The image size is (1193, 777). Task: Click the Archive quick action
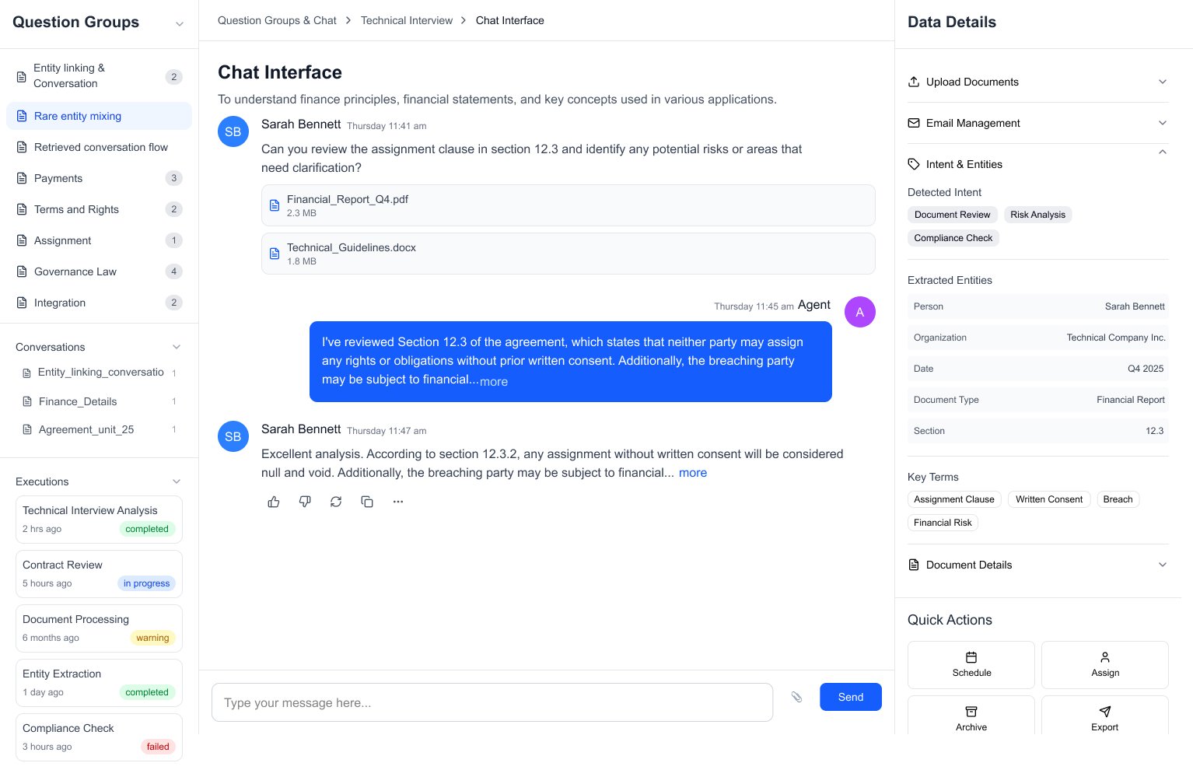point(971,719)
